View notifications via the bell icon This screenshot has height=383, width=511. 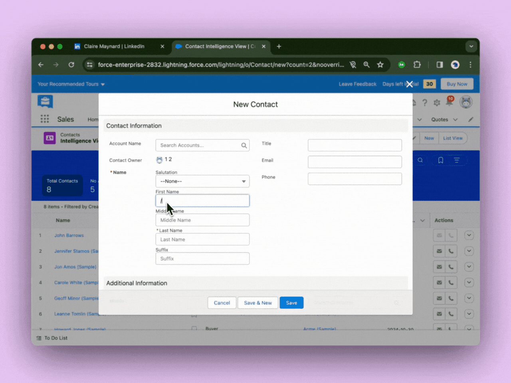click(450, 103)
